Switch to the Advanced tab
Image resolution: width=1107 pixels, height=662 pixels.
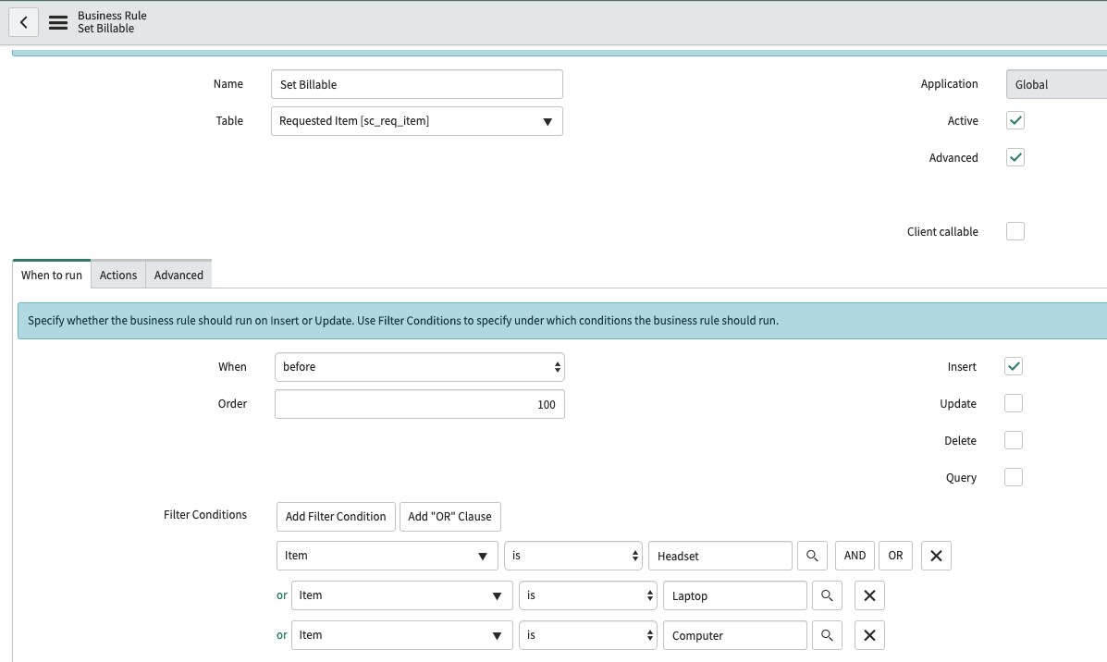[178, 275]
